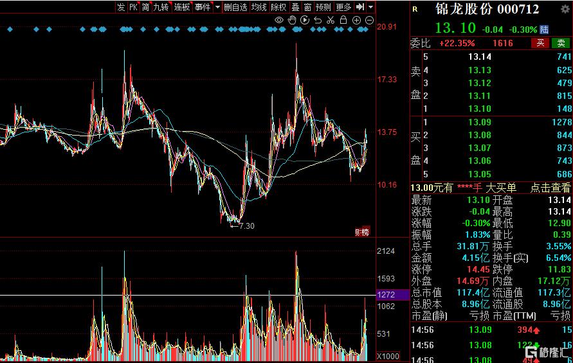Screen dimensions: 573x363
Task: Zoom out with the minus icon
Action: tap(369, 21)
